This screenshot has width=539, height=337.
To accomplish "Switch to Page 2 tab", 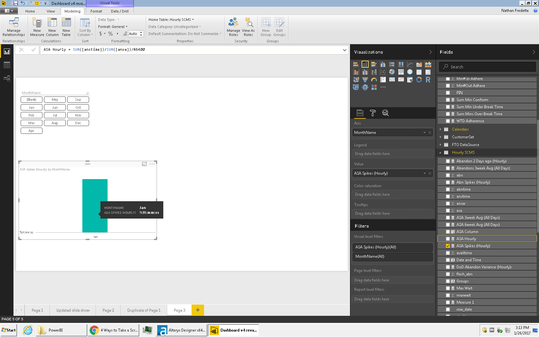I will (108, 310).
